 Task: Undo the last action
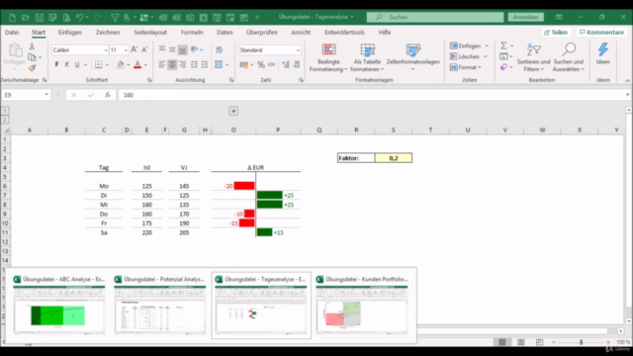[x=79, y=18]
